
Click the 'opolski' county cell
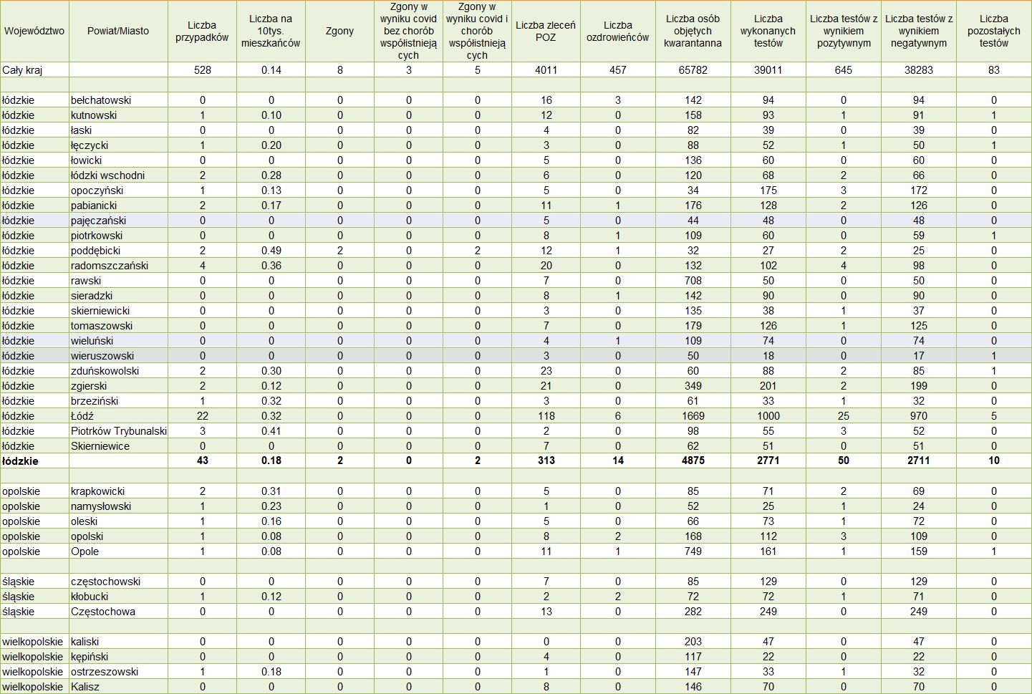tap(118, 536)
